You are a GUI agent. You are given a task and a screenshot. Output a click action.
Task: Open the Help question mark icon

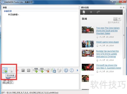tap(72, 70)
